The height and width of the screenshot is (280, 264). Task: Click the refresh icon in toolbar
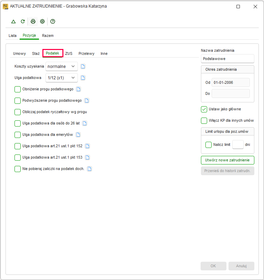(23, 21)
